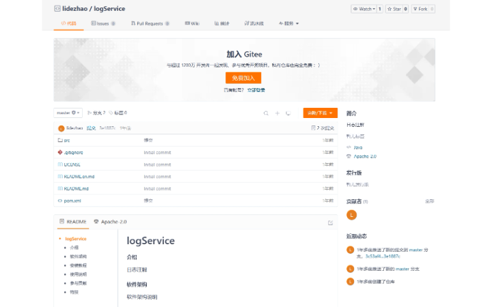Switch to the Pull Requests tab
492x307 pixels.
pyautogui.click(x=150, y=23)
